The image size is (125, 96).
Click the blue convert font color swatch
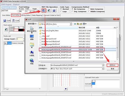93,84
